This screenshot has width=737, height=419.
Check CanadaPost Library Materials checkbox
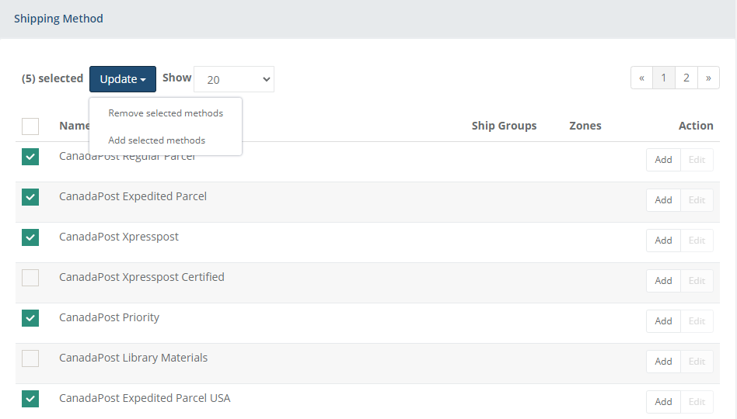(x=30, y=358)
